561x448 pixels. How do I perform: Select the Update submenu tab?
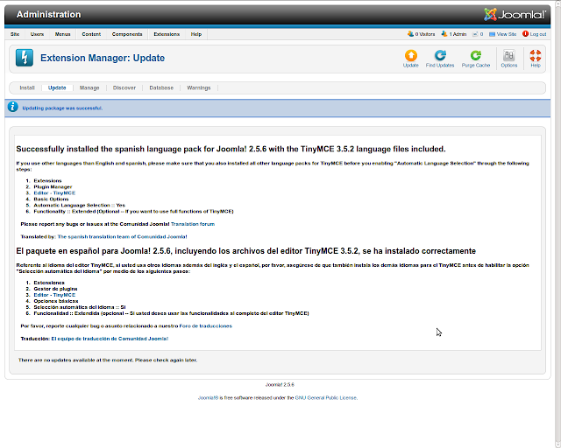(57, 87)
